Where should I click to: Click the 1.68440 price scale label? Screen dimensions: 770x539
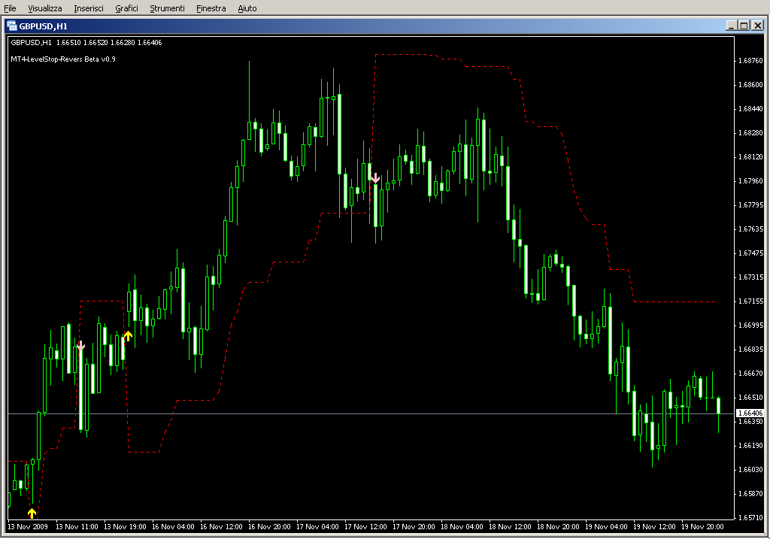[751, 109]
